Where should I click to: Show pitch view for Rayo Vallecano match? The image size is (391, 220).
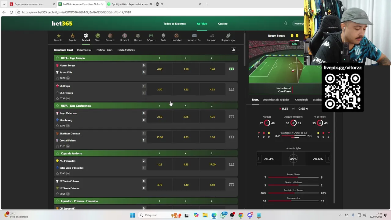(x=232, y=117)
